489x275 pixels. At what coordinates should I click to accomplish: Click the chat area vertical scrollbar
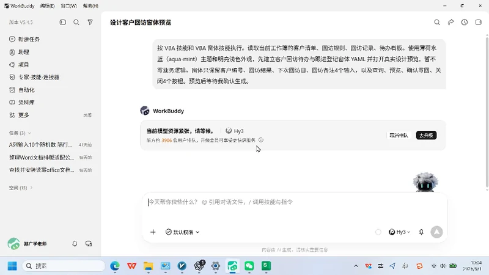[487, 112]
